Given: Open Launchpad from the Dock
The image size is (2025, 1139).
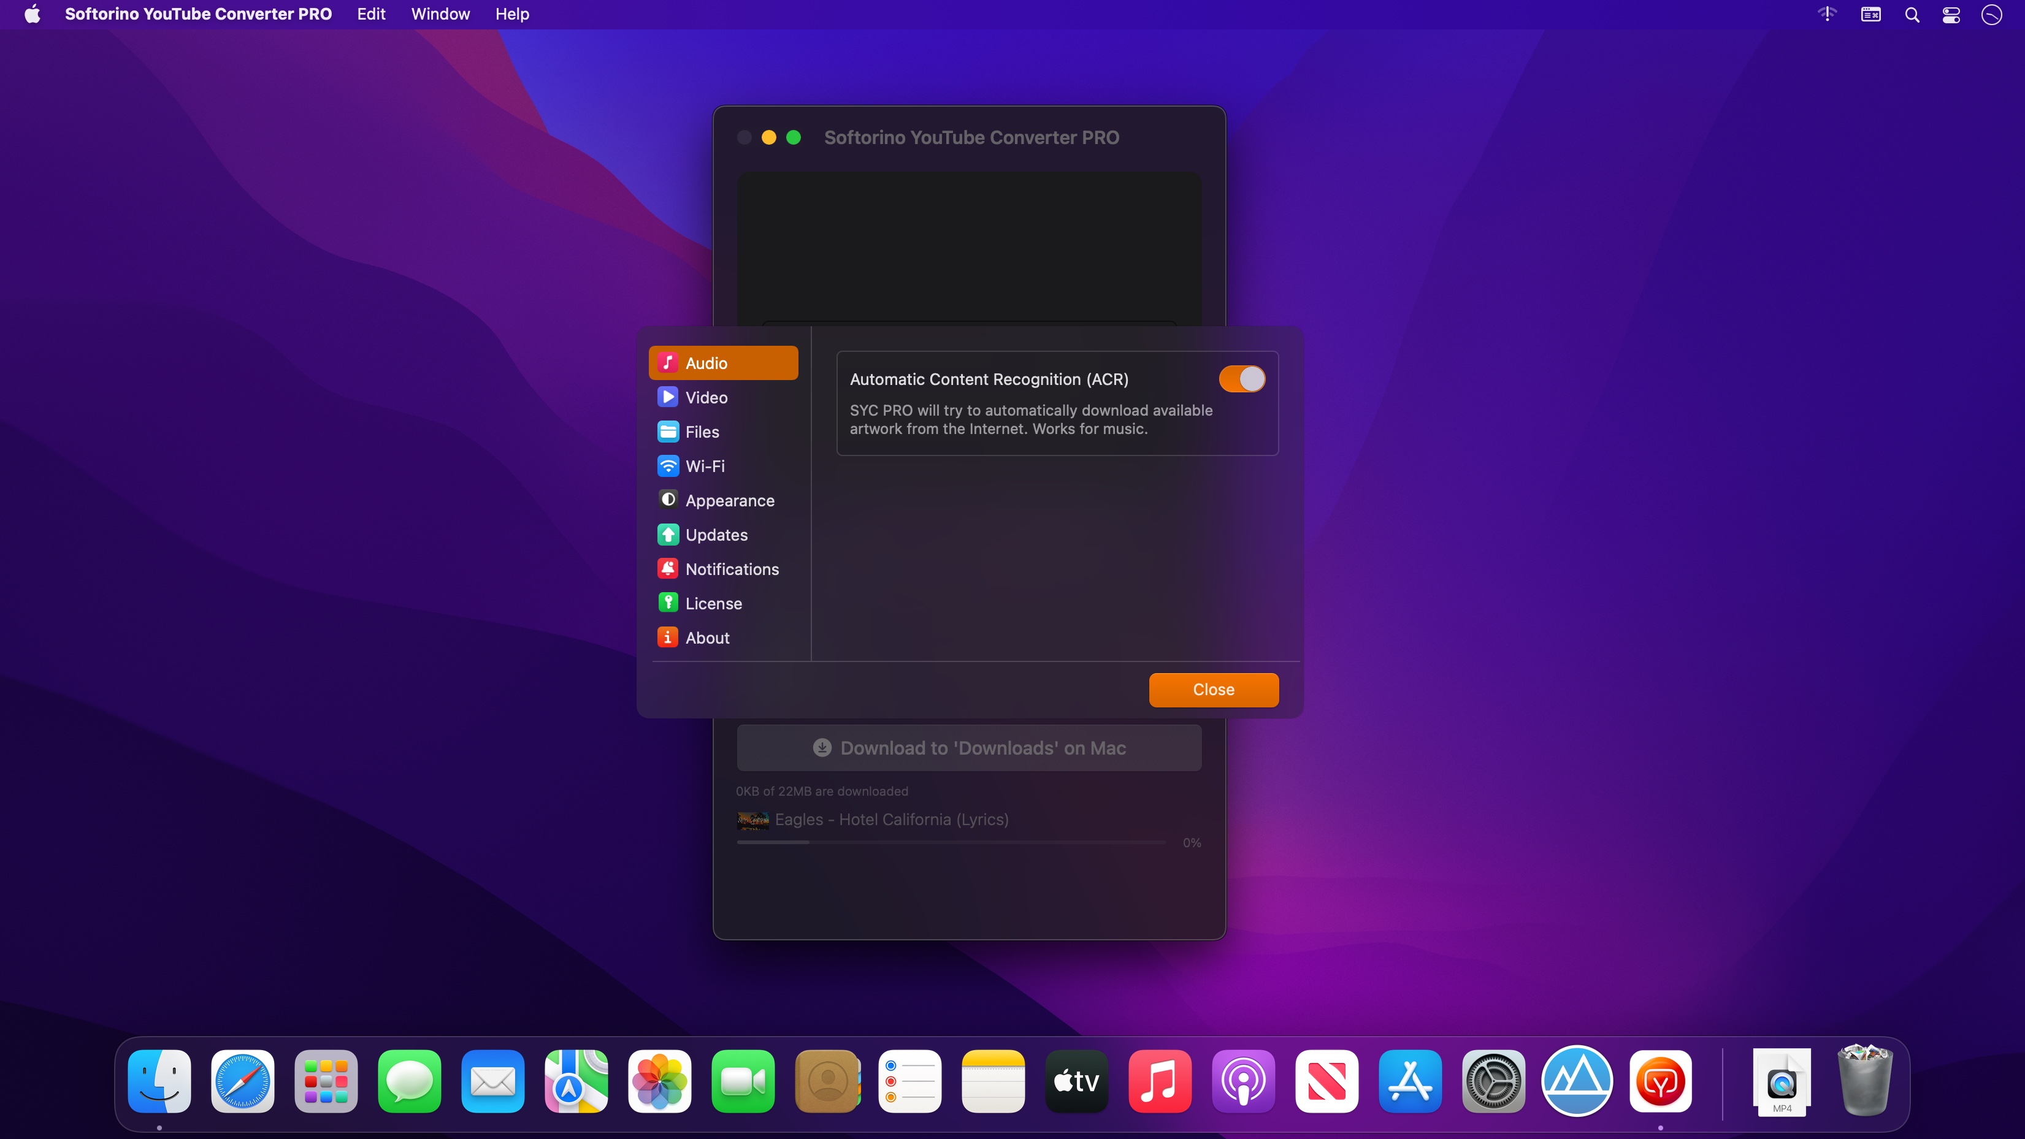Looking at the screenshot, I should pos(326,1081).
